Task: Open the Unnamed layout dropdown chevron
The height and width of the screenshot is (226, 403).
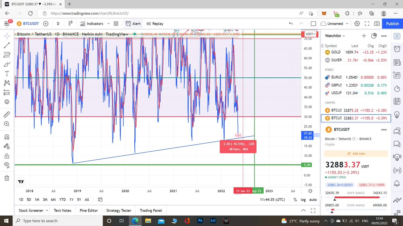Action: point(347,24)
